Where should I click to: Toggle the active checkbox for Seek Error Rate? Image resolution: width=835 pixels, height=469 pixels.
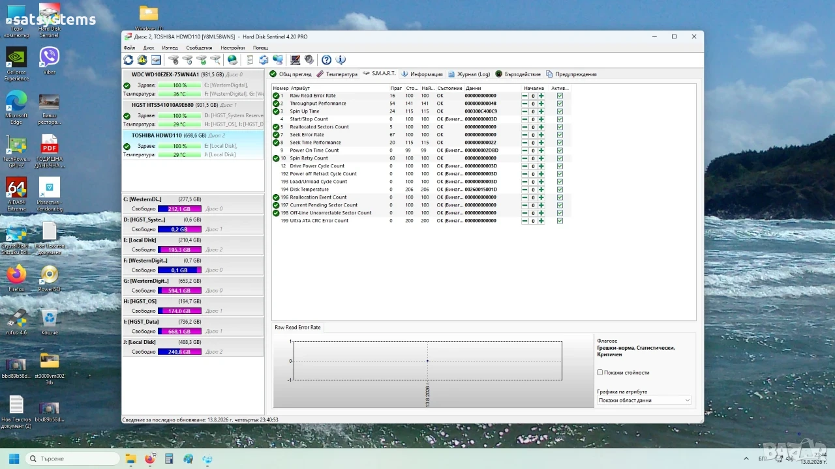click(x=560, y=135)
